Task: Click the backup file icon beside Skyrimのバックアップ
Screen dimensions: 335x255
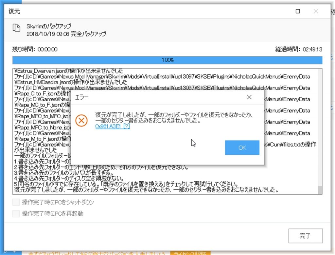Action: pyautogui.click(x=16, y=28)
